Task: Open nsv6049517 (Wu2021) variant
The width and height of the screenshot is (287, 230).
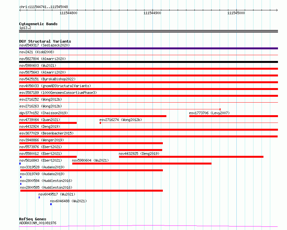Action: (57, 194)
